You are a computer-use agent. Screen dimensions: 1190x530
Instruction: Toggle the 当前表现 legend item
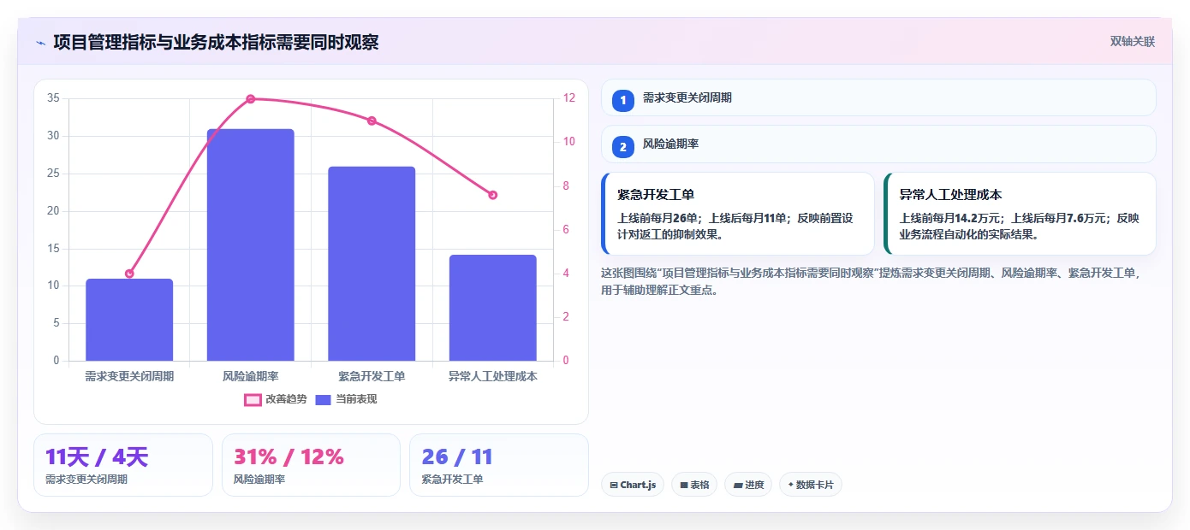(346, 399)
